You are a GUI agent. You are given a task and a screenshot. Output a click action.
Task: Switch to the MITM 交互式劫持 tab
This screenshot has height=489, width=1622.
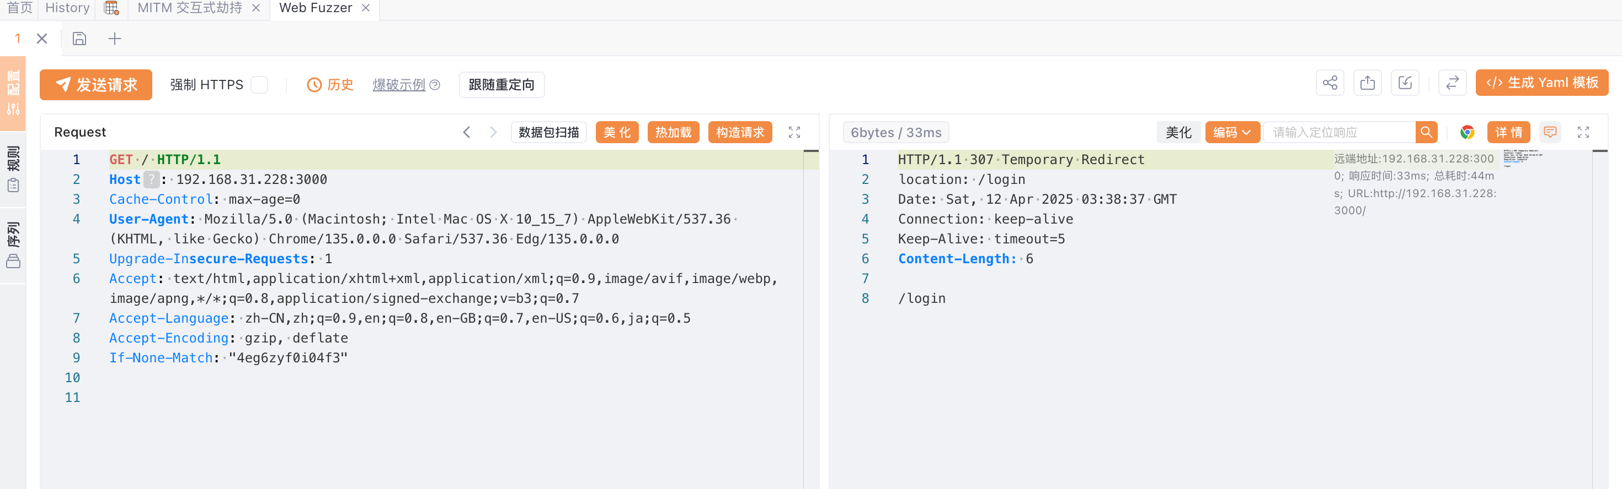pos(190,8)
